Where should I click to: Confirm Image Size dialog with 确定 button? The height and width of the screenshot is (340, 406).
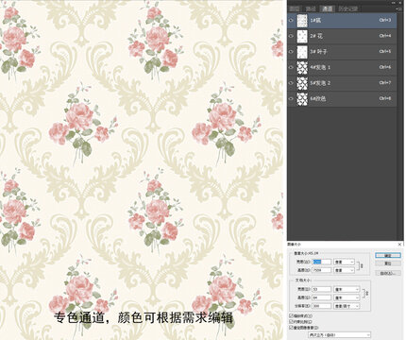[388, 255]
